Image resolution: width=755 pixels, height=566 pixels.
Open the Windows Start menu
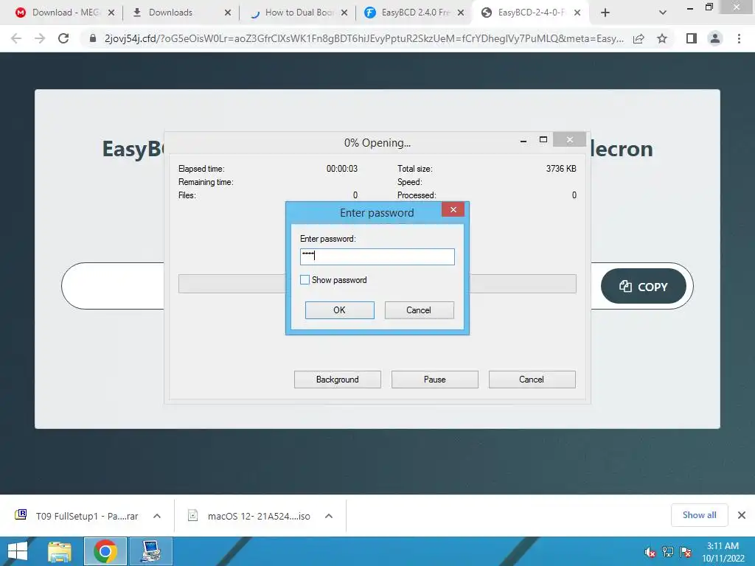click(x=18, y=551)
